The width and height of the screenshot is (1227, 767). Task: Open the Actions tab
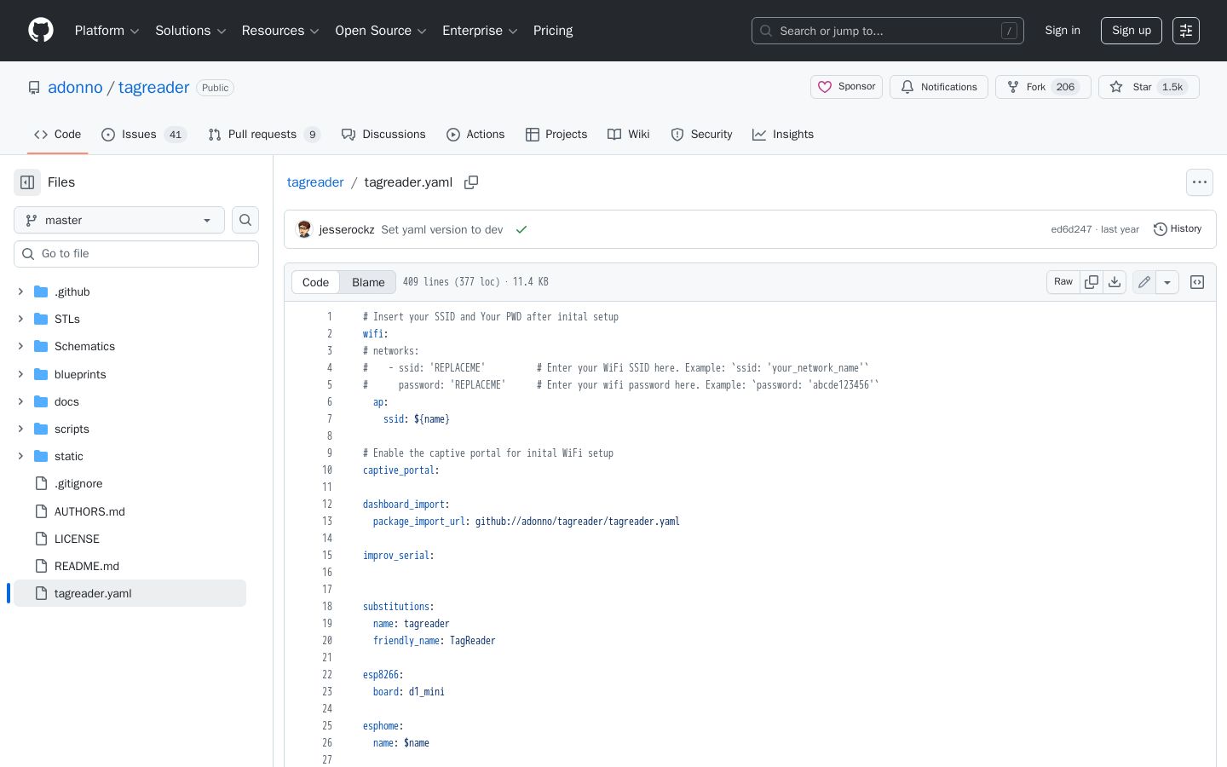[x=475, y=135]
